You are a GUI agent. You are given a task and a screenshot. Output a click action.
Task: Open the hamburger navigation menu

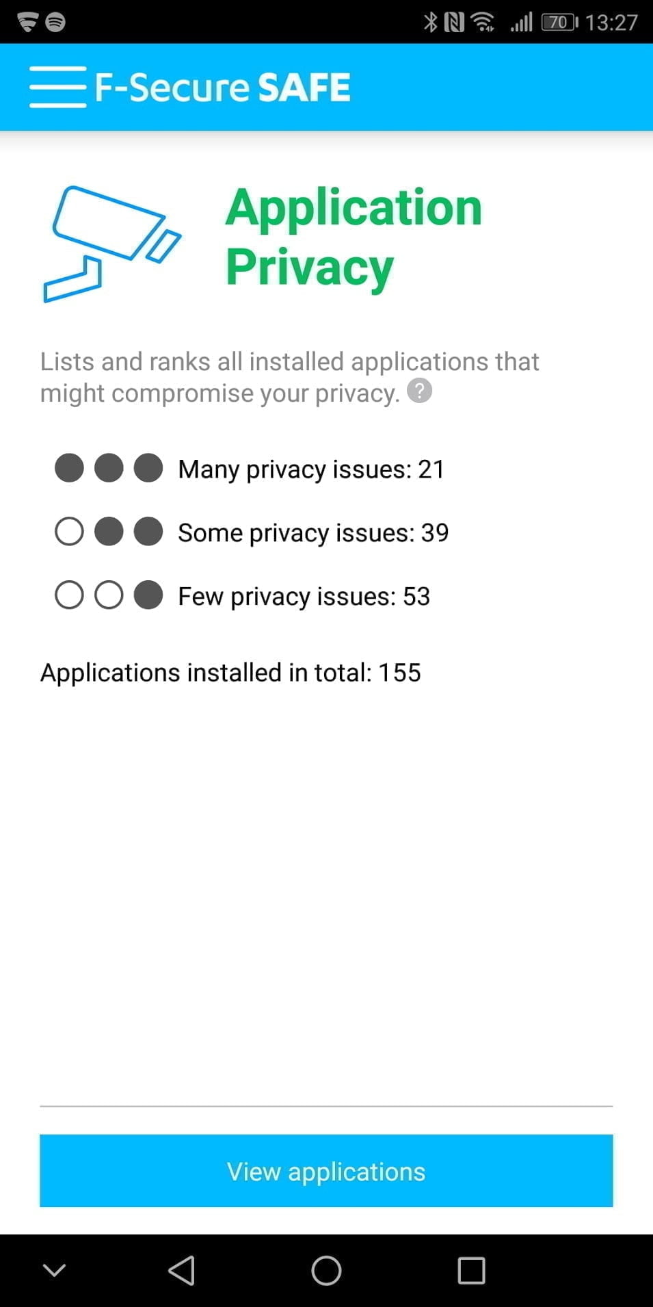[57, 87]
